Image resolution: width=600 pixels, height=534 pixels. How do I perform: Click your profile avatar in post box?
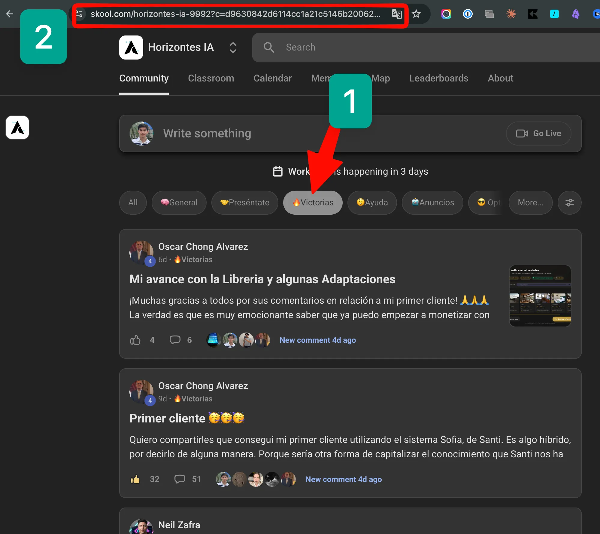click(x=141, y=133)
